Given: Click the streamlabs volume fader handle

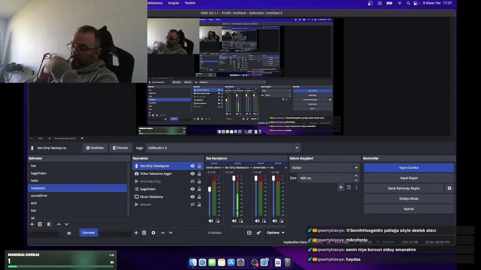Looking at the screenshot, I should click(x=256, y=178).
